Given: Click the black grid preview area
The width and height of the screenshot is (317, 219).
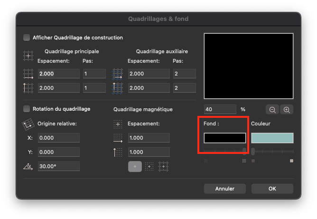Looking at the screenshot, I should [x=249, y=66].
